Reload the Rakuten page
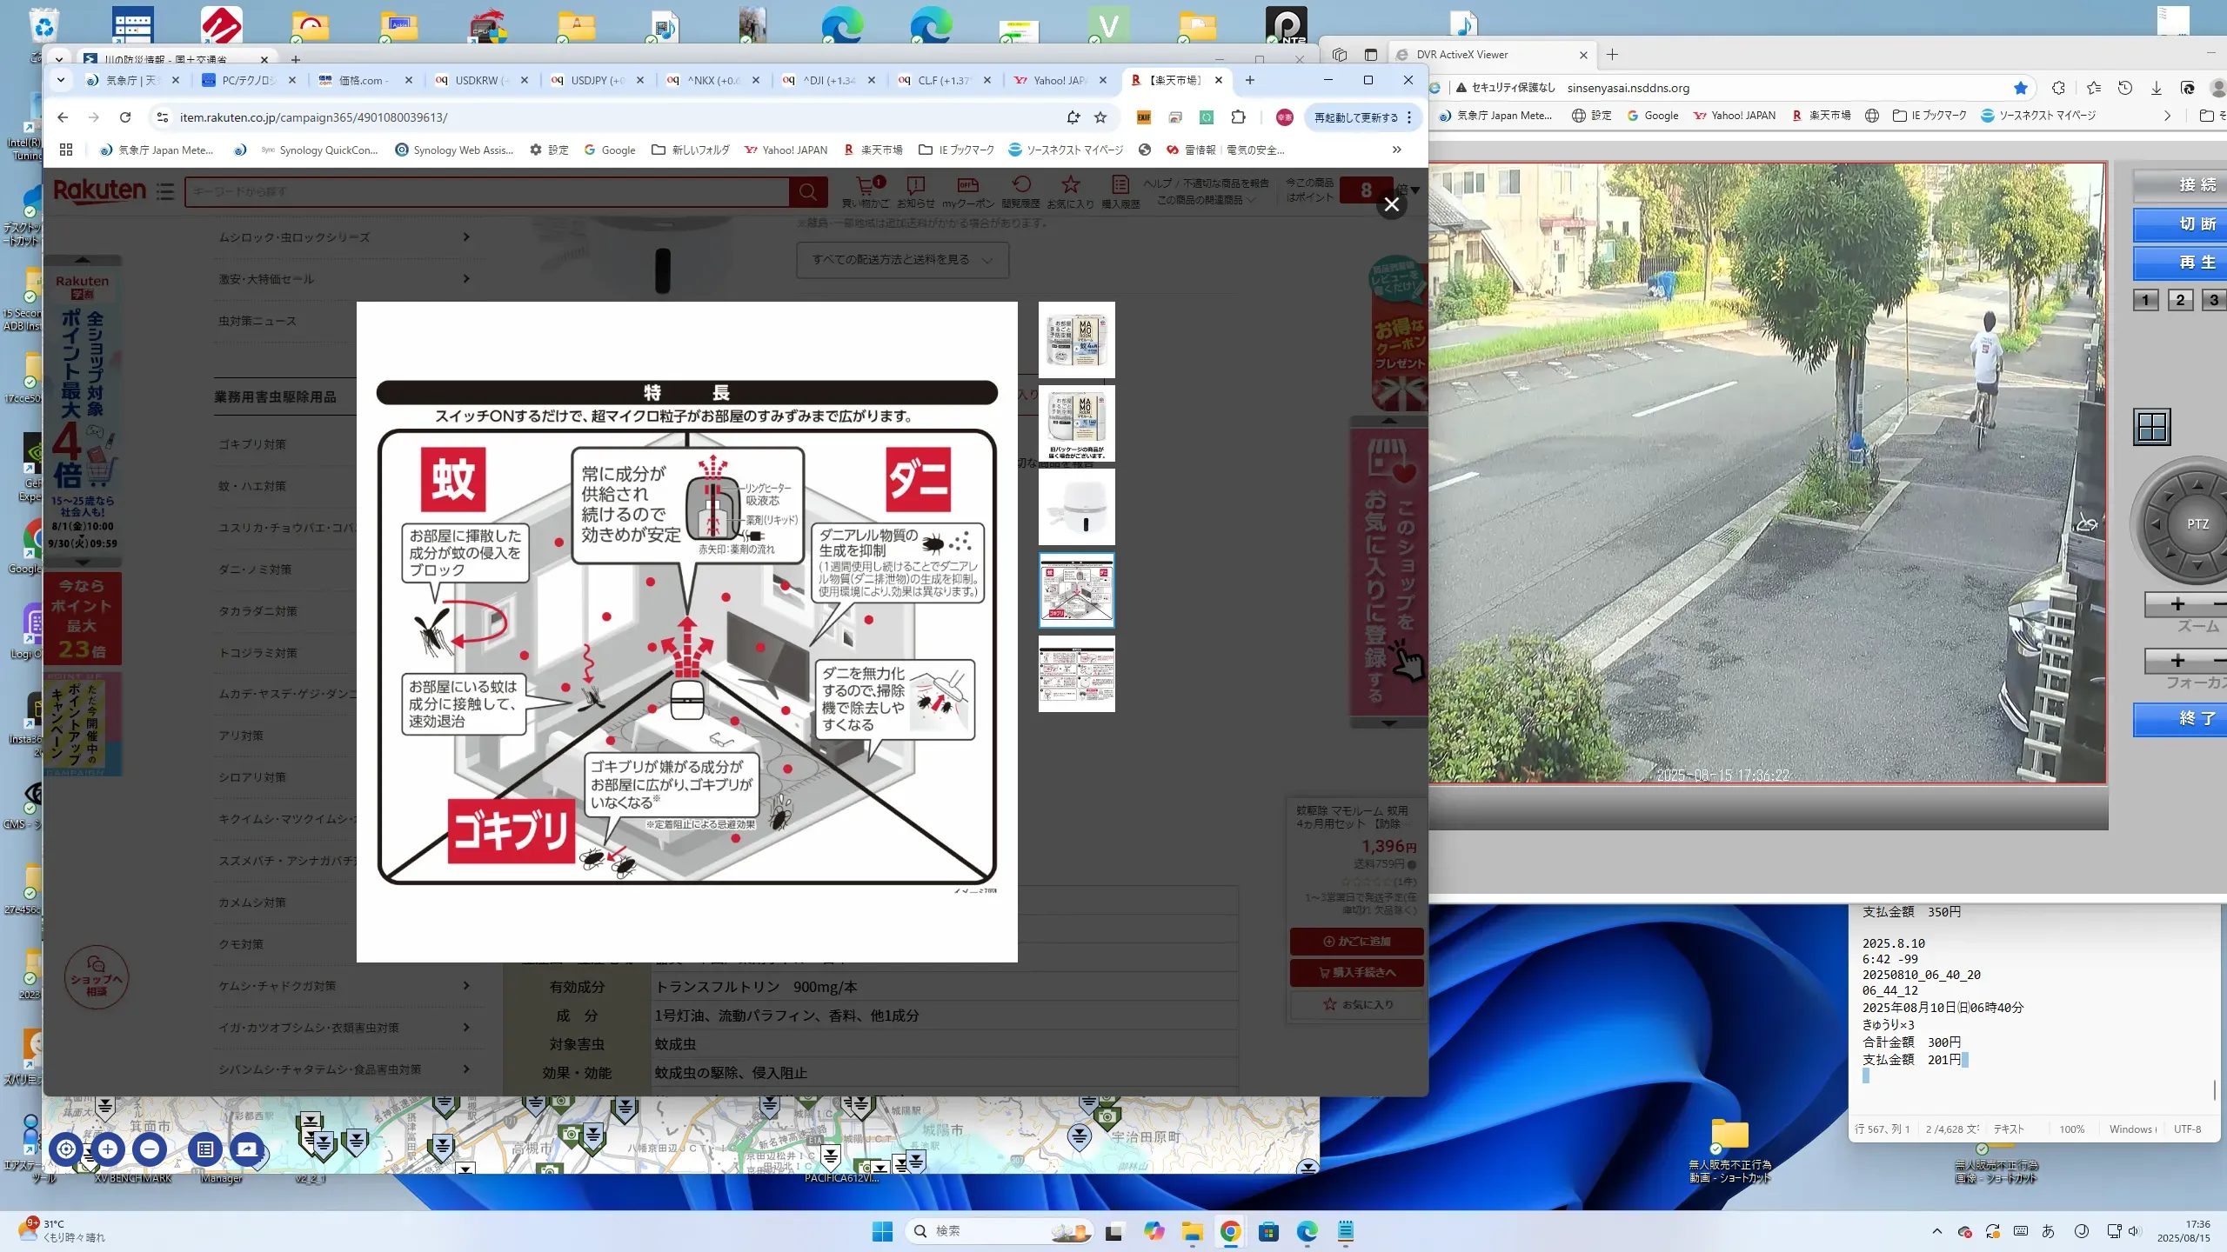This screenshot has width=2227, height=1252. (x=125, y=117)
